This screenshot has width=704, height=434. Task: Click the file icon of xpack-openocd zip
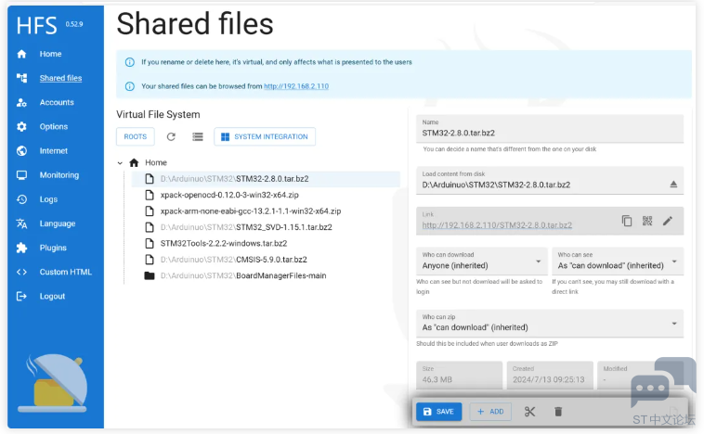[150, 195]
